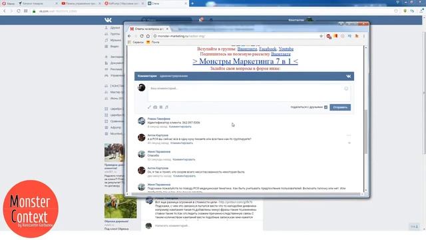Open the VK search field in the background page
Viewport: 426px width, 240px height.
tap(166, 20)
